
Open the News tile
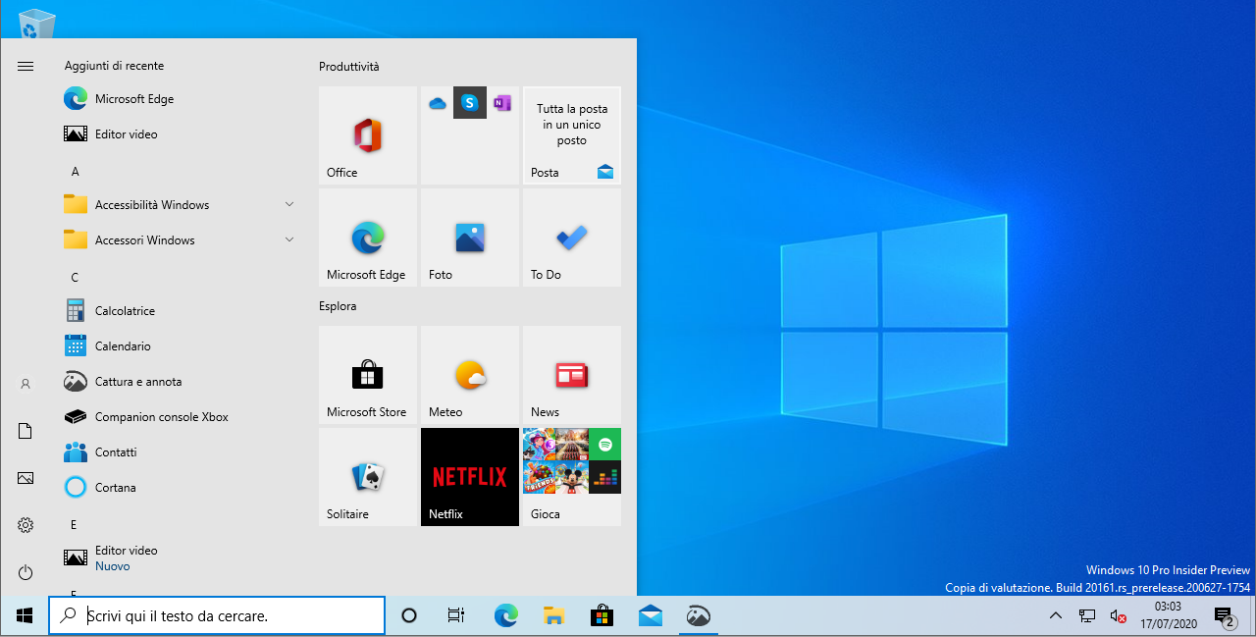572,375
